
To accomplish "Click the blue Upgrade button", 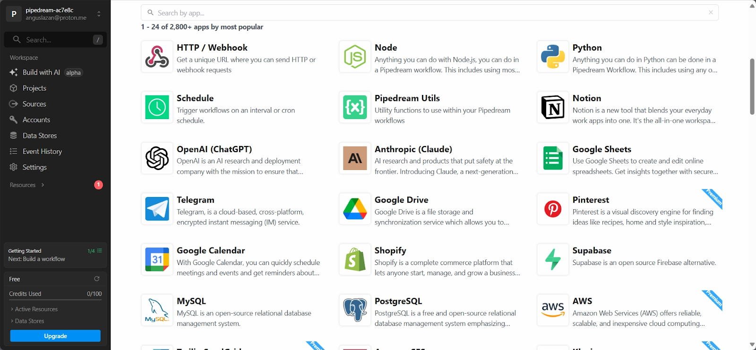I will pyautogui.click(x=55, y=336).
